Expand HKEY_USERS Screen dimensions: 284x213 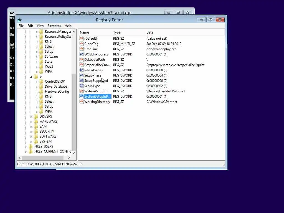pyautogui.click(x=26, y=146)
